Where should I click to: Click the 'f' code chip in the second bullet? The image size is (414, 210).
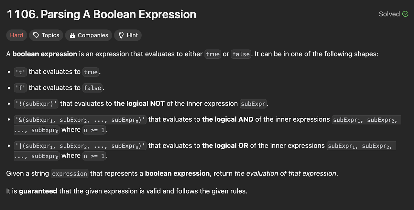pos(20,88)
